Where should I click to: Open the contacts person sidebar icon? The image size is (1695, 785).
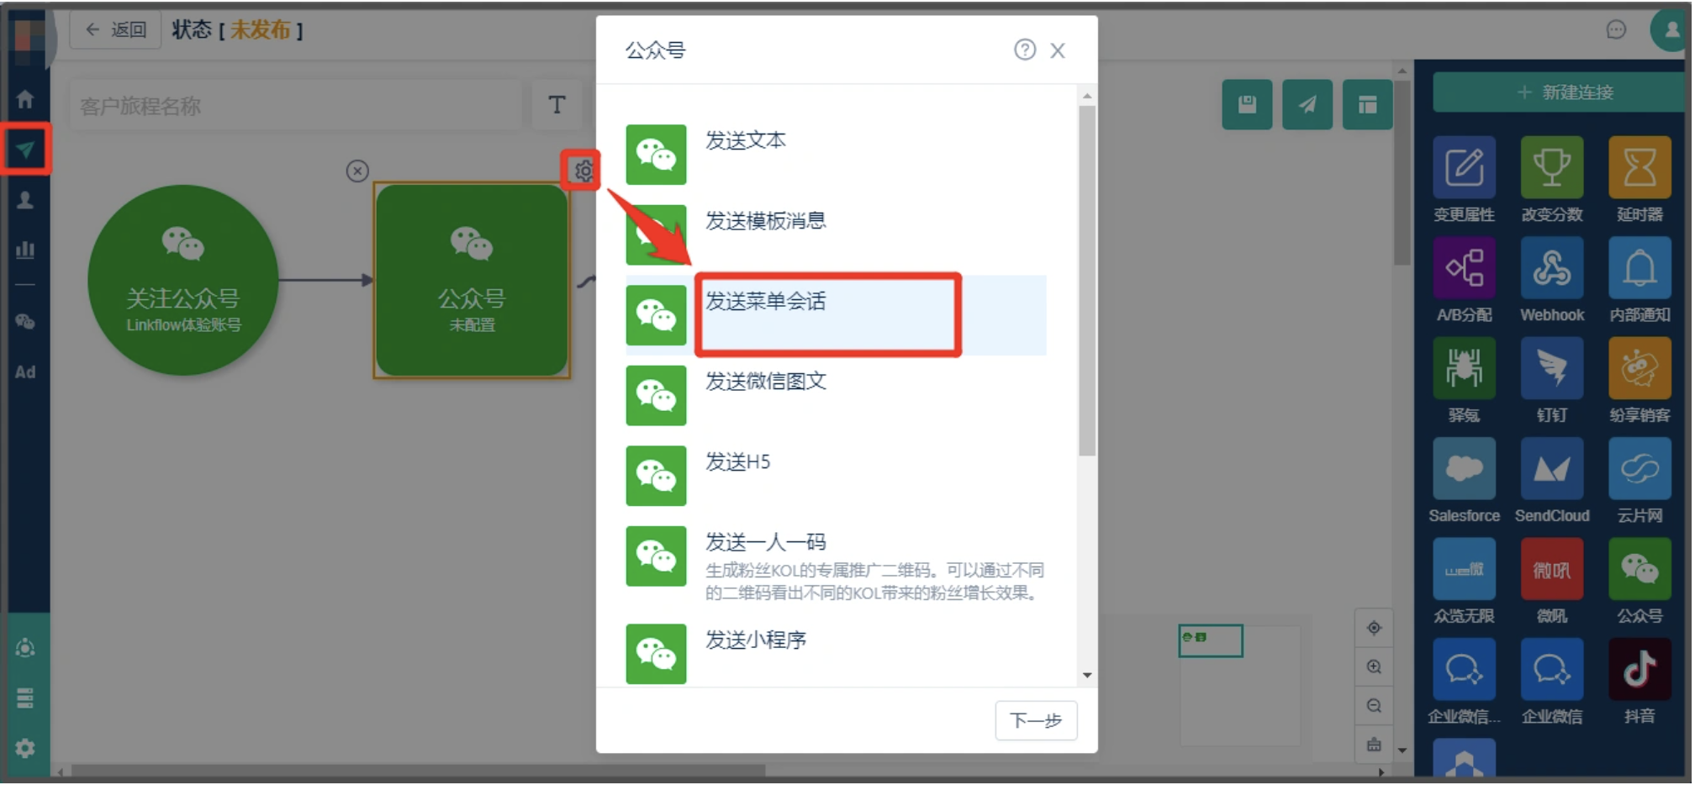25,200
